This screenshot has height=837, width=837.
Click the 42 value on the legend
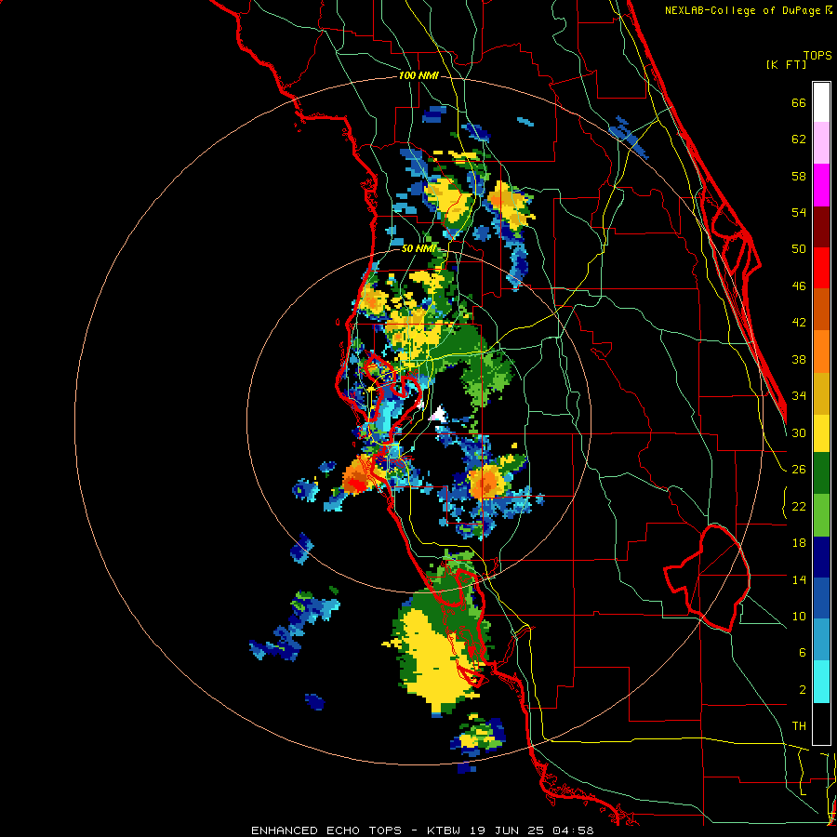(799, 323)
